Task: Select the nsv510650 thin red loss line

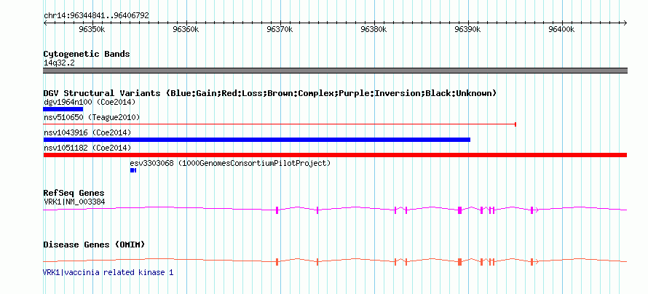Action: pyautogui.click(x=280, y=124)
